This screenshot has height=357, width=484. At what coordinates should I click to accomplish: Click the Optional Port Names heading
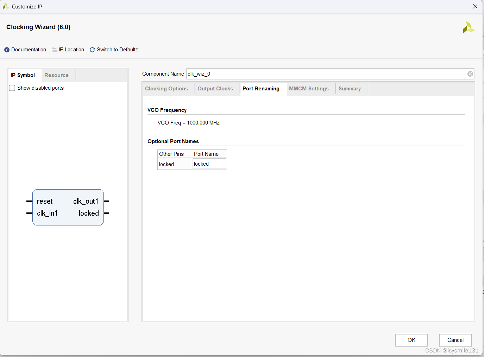[173, 141]
